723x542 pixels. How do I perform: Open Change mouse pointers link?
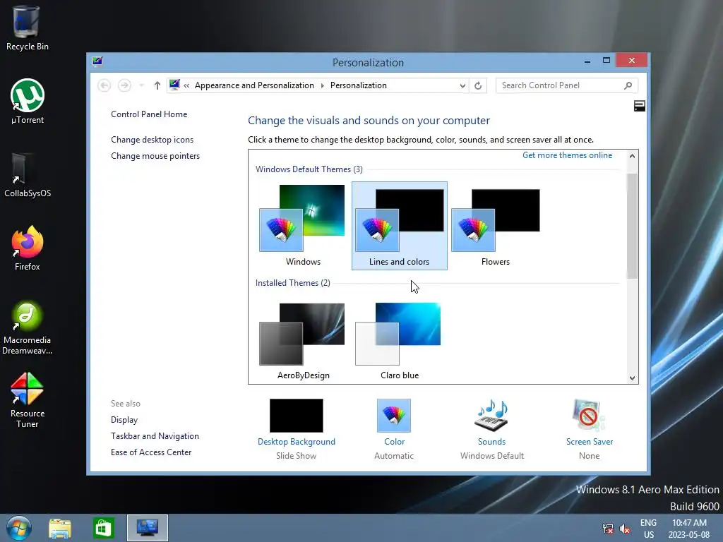tap(155, 156)
